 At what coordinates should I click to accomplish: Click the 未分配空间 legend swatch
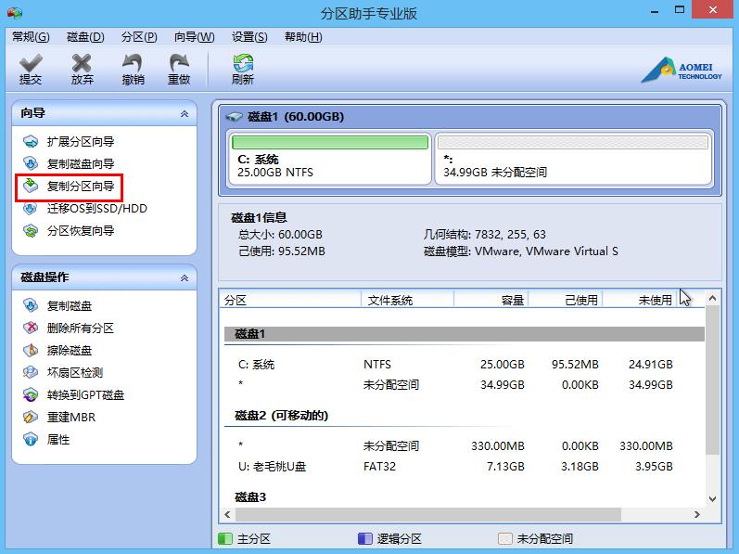pos(504,538)
